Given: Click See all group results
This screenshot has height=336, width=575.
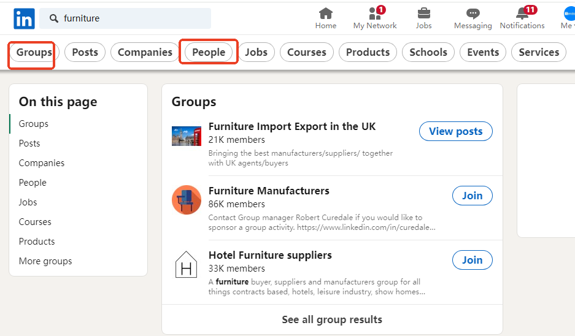Looking at the screenshot, I should (332, 319).
